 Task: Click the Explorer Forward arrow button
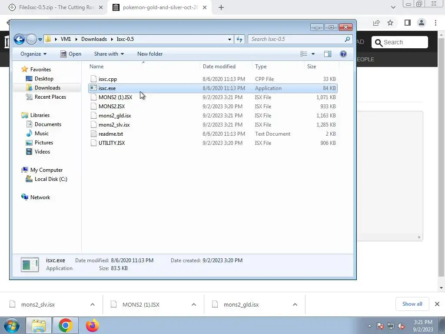[x=31, y=39]
